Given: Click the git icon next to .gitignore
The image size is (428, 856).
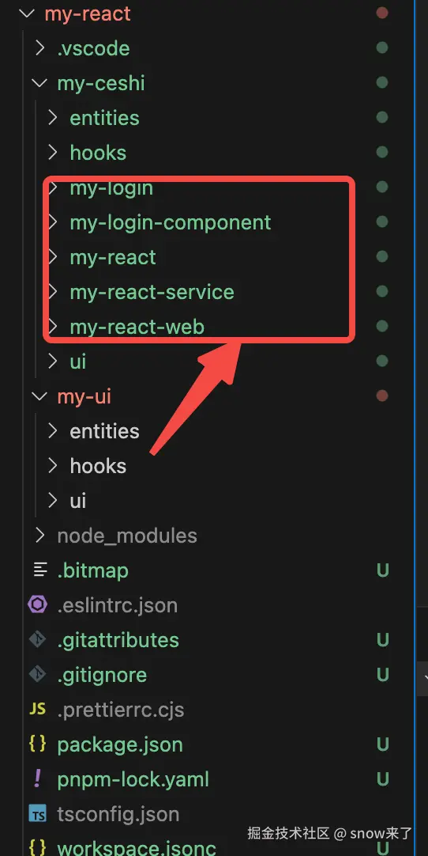Looking at the screenshot, I should [38, 675].
